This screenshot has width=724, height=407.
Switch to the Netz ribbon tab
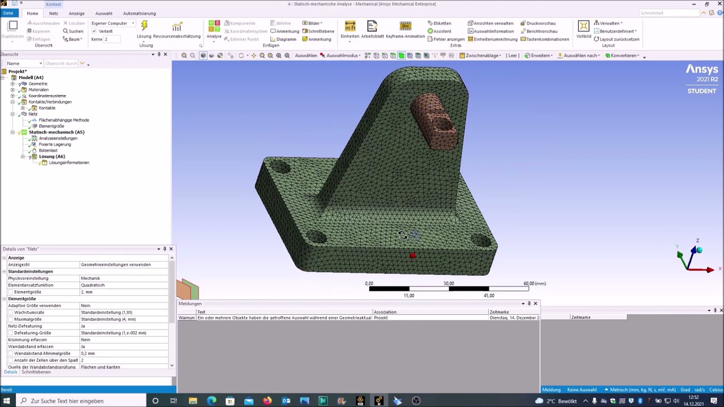[x=53, y=14]
